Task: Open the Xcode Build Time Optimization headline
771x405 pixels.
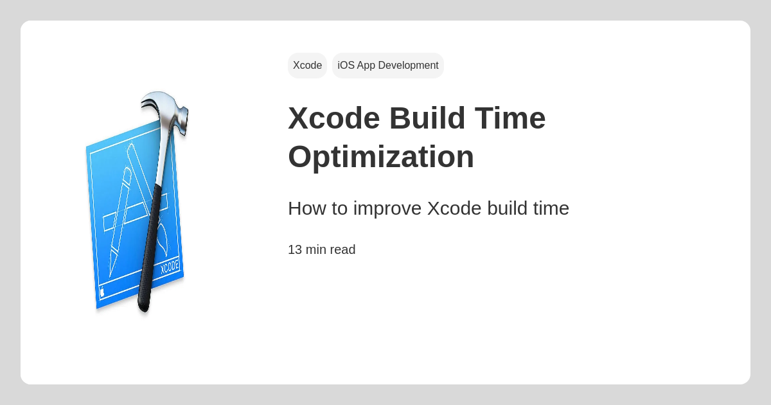Action: pos(416,137)
